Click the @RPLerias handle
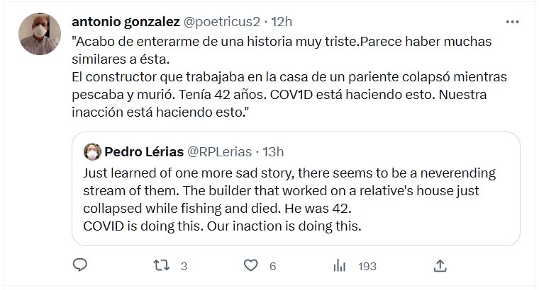Viewport: 539px width, 290px height. coord(217,151)
